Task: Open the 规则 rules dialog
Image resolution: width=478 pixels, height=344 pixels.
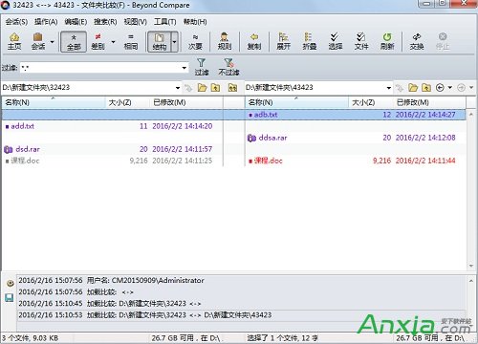Action: (x=225, y=41)
